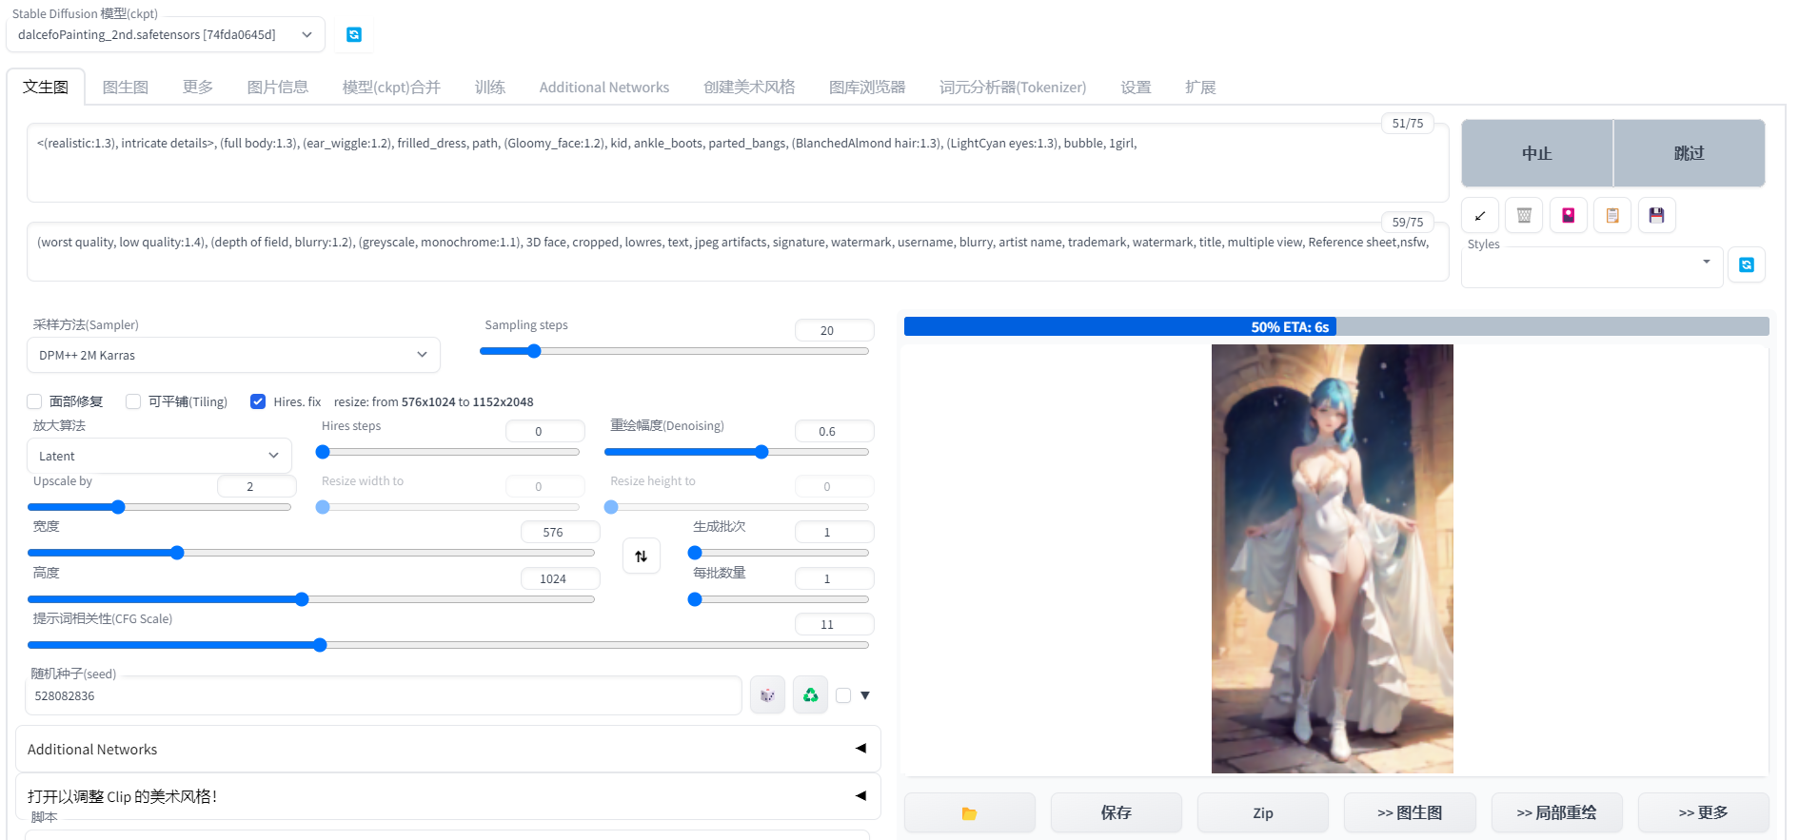Image resolution: width=1799 pixels, height=840 pixels.
Task: Save prompt as style with floppy icon
Action: pos(1657,216)
